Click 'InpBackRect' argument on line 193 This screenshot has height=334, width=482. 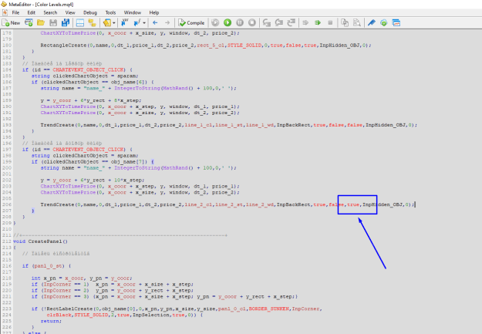[x=293, y=125]
